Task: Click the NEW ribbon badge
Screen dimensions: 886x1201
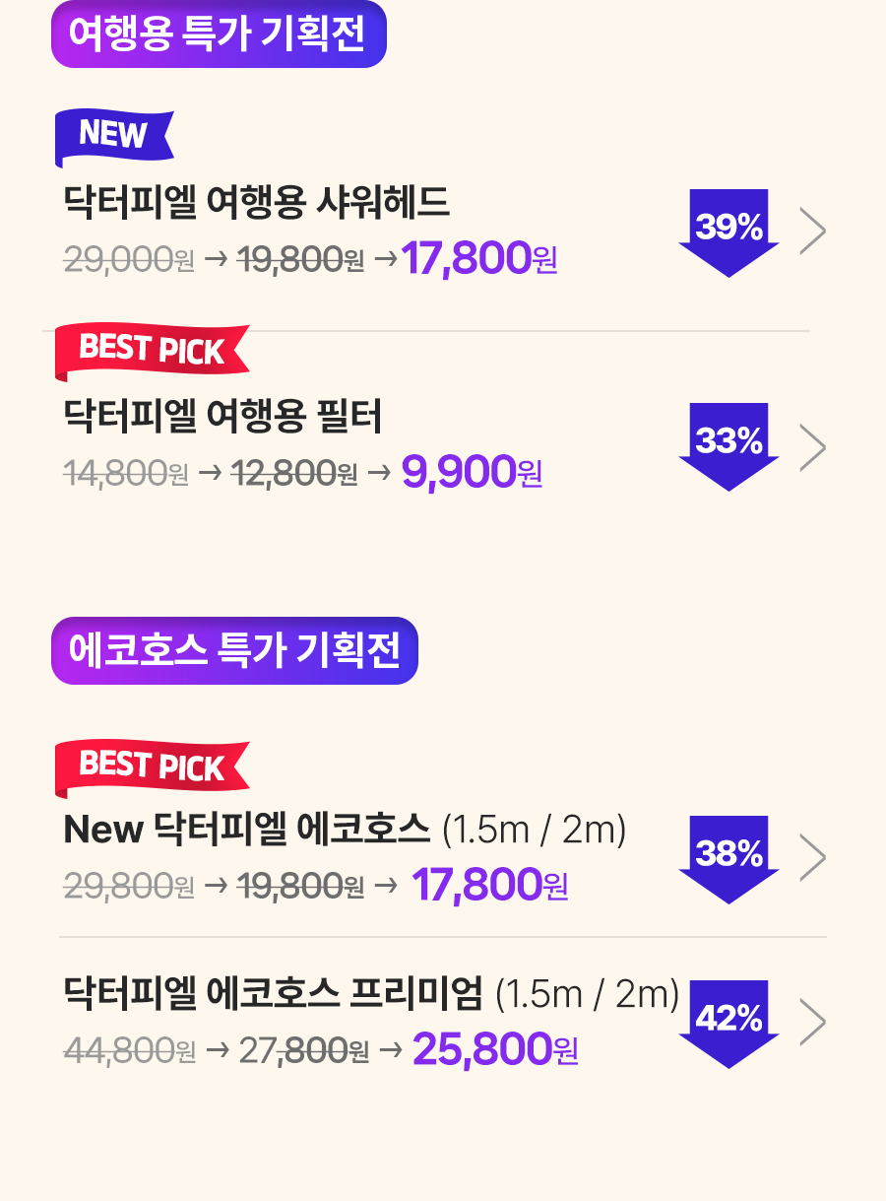Action: 114,138
